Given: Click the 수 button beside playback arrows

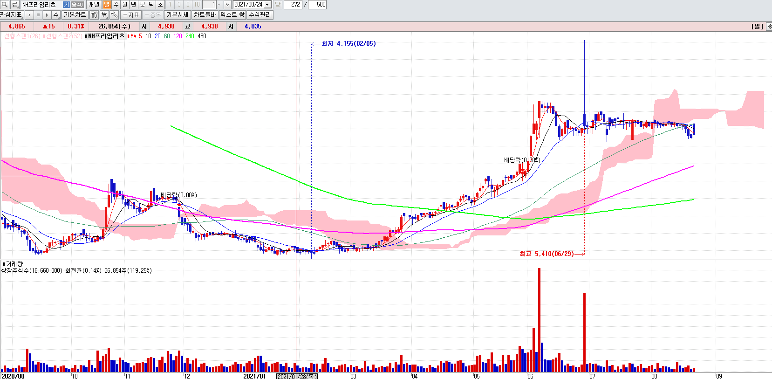Looking at the screenshot, I should point(56,15).
